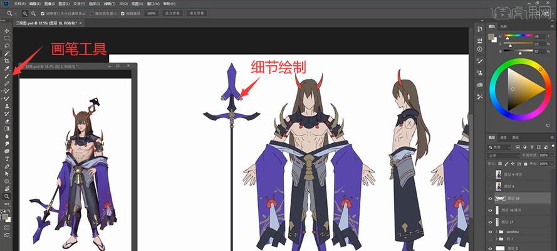The height and width of the screenshot is (251, 557).
Task: Click the 适合屏幕 button
Action: click(173, 14)
